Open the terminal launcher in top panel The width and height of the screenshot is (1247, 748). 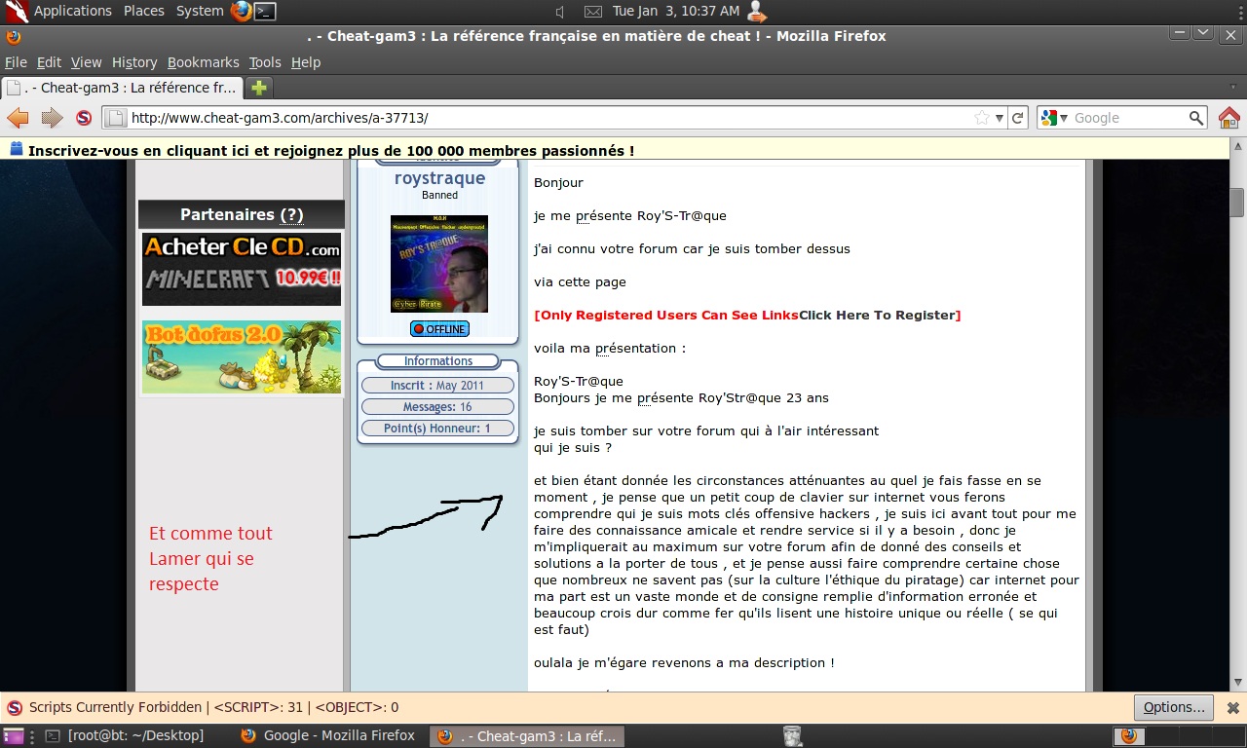point(265,12)
